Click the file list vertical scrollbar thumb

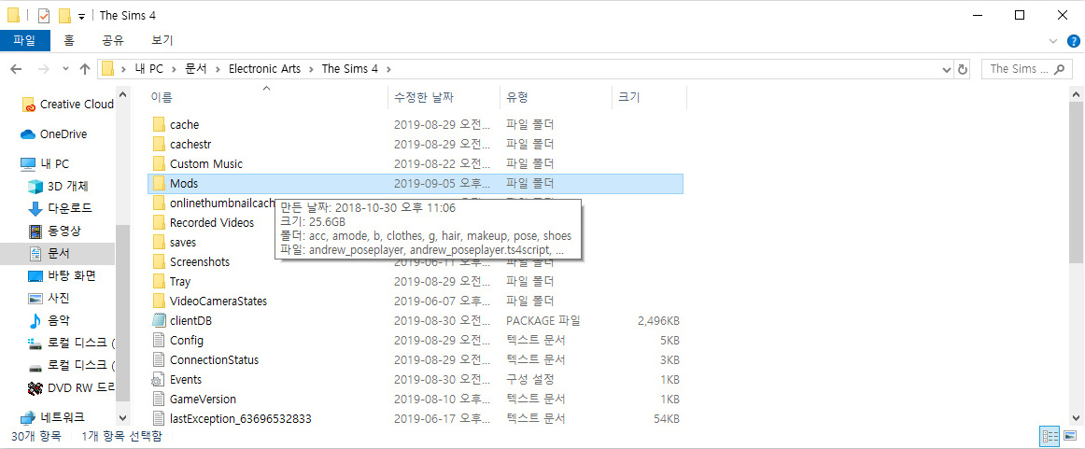click(1076, 181)
